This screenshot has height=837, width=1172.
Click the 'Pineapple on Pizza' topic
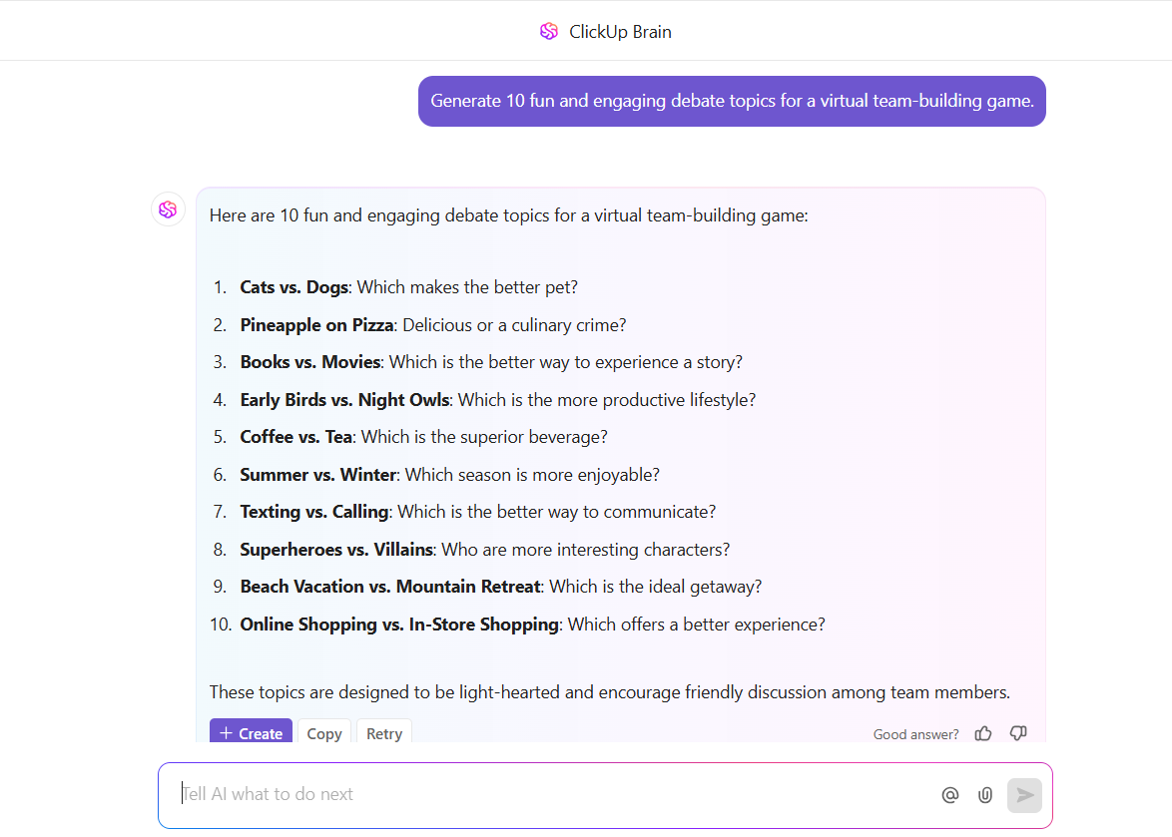[x=316, y=325]
